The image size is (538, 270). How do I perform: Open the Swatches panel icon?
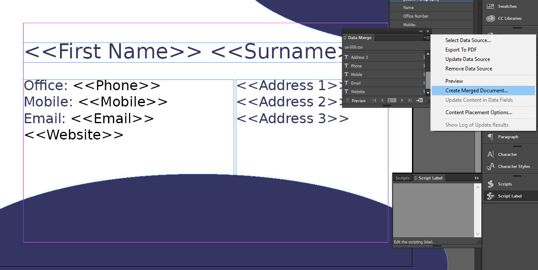click(491, 6)
